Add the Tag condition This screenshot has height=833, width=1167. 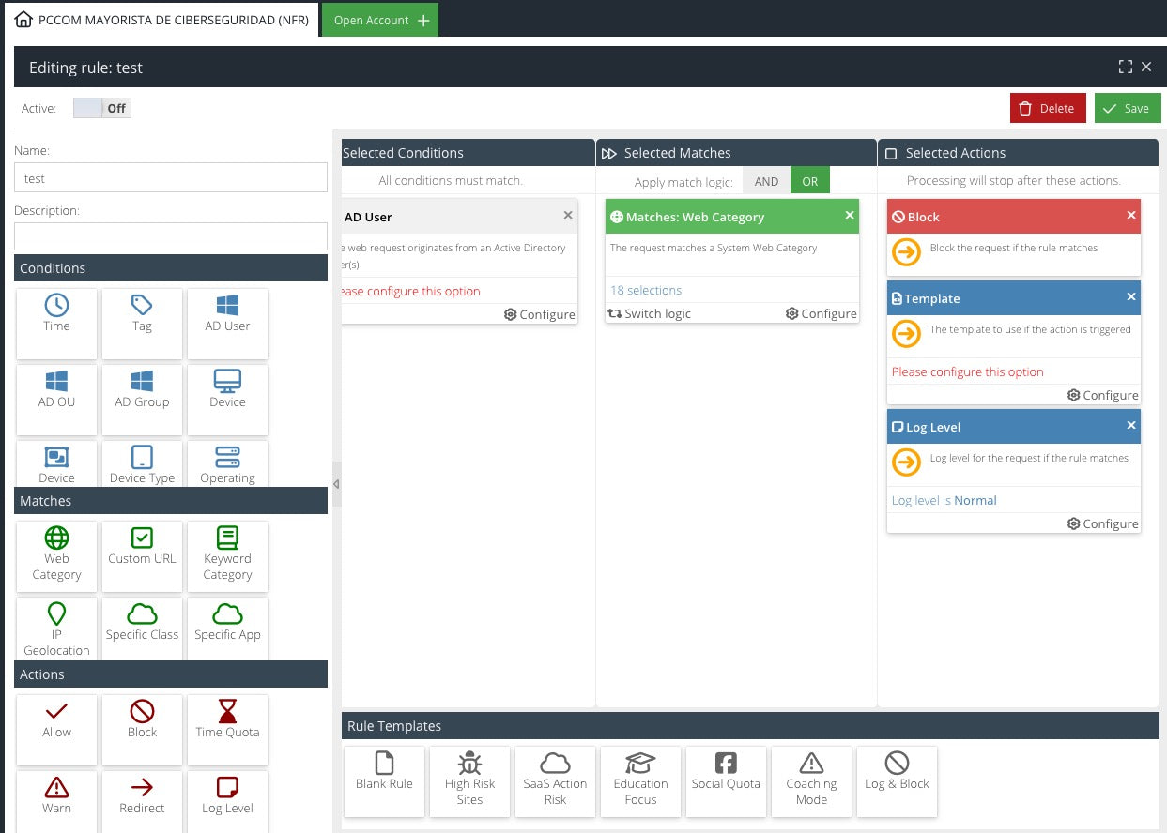point(142,314)
